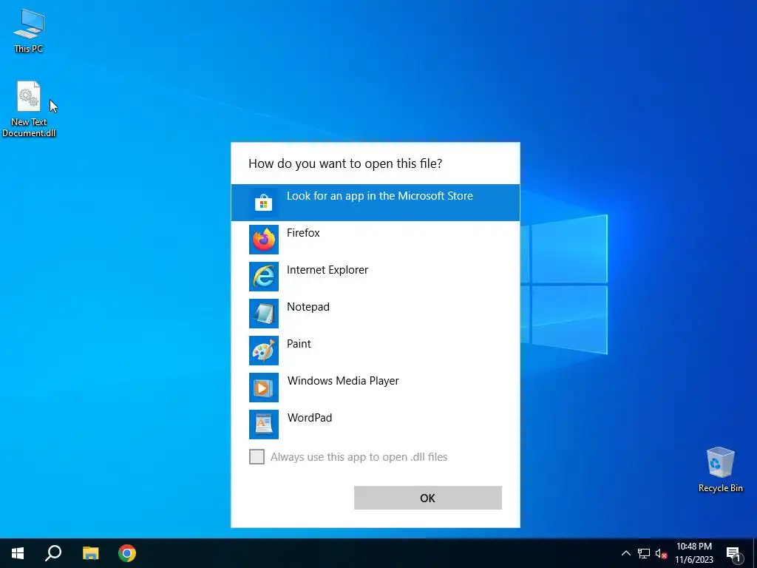Screen dimensions: 757x568
Task: Click the muted volume speaker icon
Action: pos(661,553)
